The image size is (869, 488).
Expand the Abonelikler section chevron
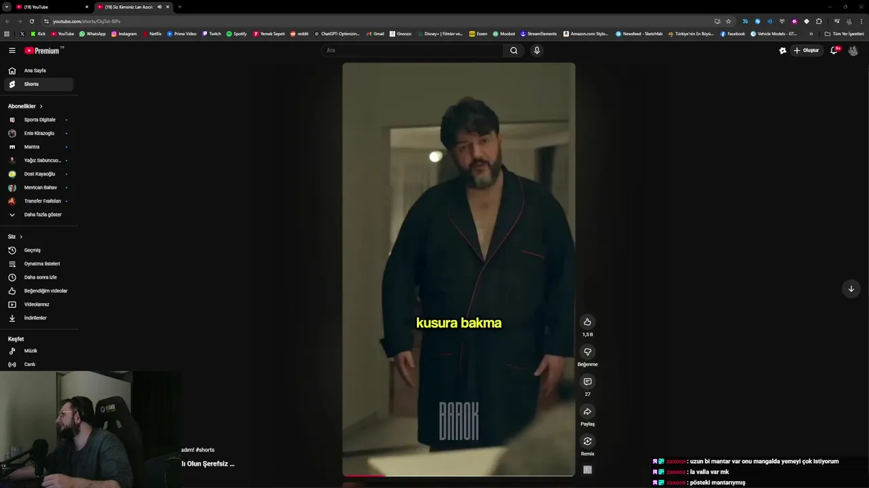coord(41,106)
